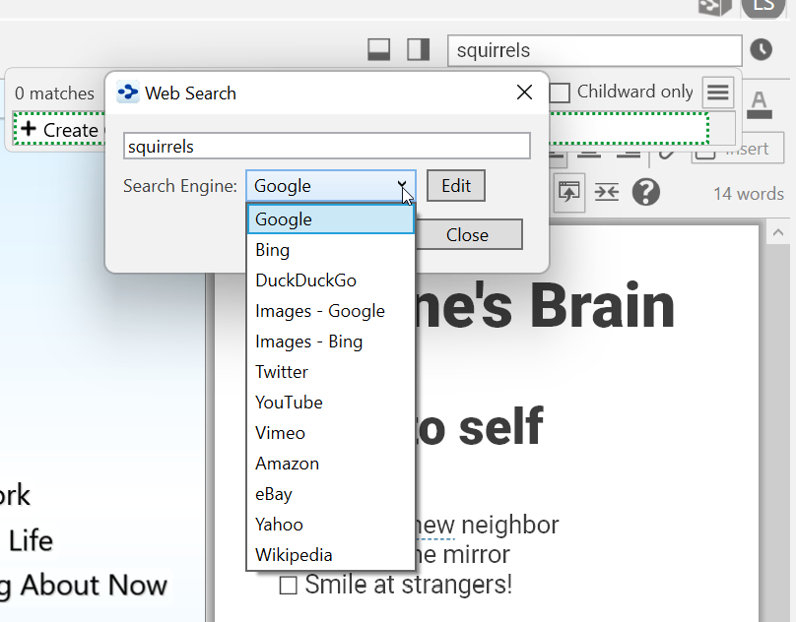796x622 pixels.
Task: Check the Smile at strangers checkbox
Action: point(289,586)
